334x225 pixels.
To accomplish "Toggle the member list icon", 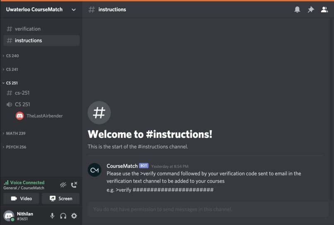I will click(324, 10).
